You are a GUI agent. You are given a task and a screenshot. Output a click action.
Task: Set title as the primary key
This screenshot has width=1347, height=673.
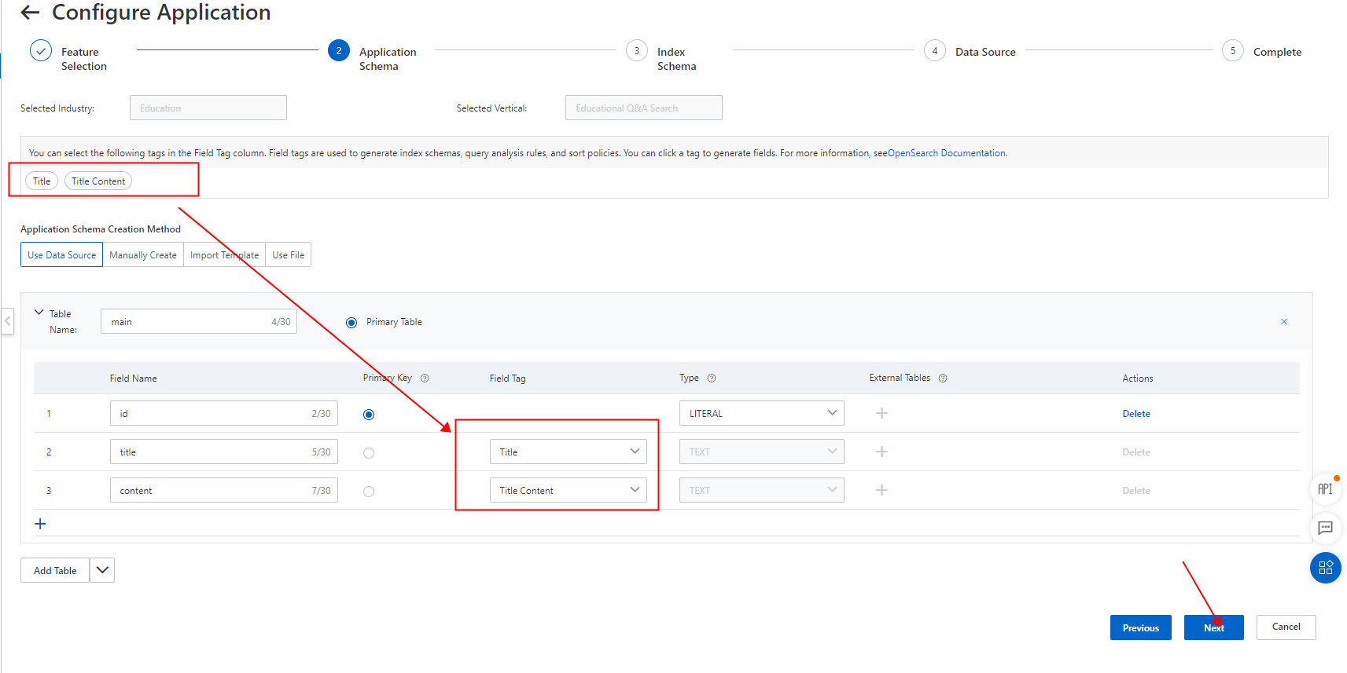[369, 453]
